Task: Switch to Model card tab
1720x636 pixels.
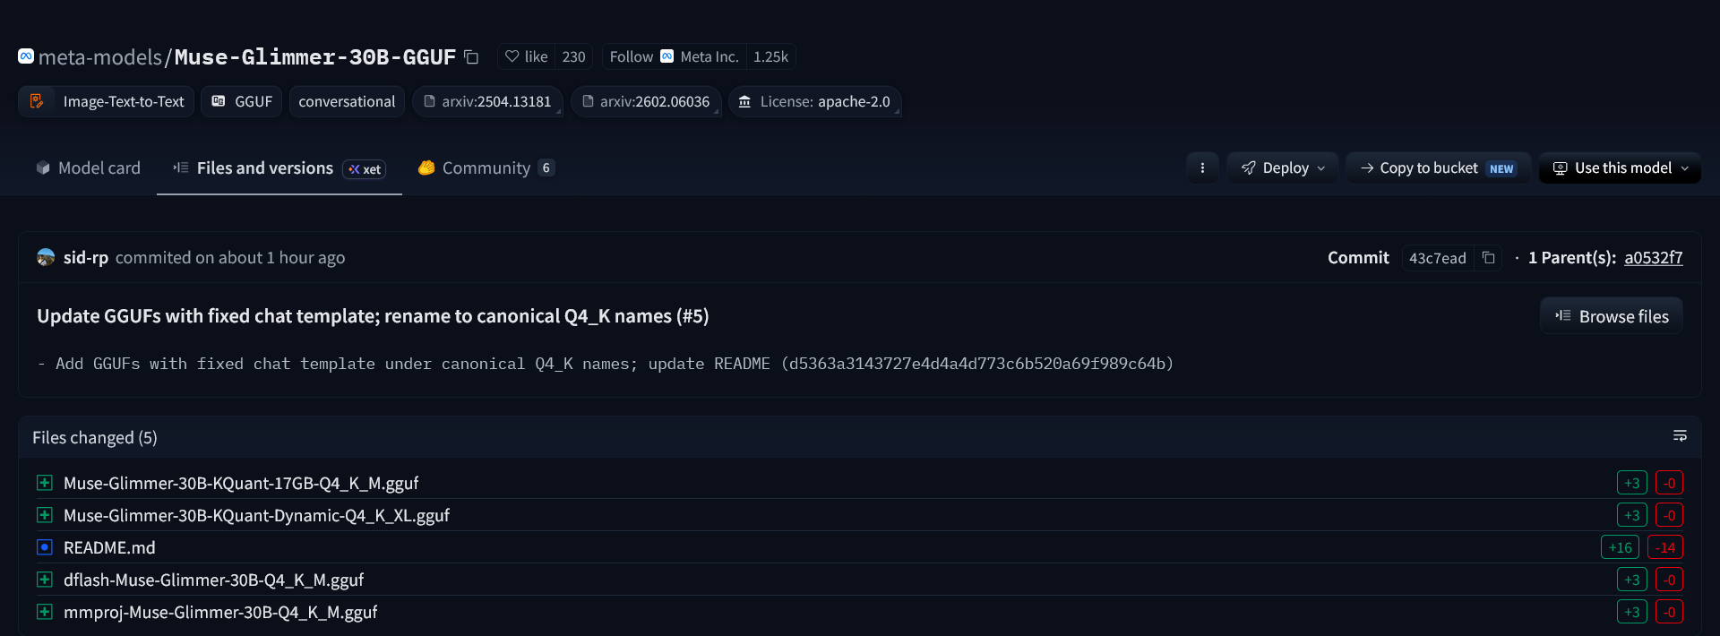Action: click(x=88, y=168)
